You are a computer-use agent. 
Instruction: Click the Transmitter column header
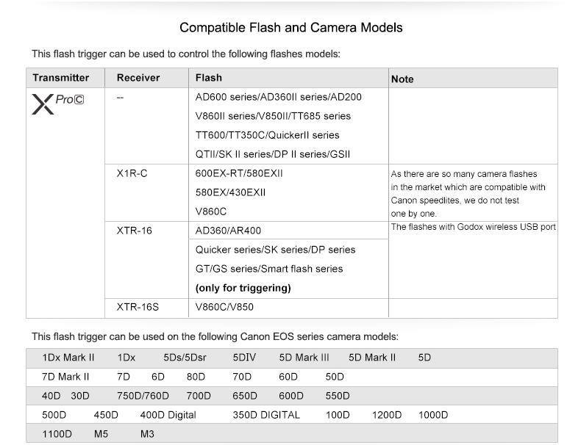click(61, 78)
